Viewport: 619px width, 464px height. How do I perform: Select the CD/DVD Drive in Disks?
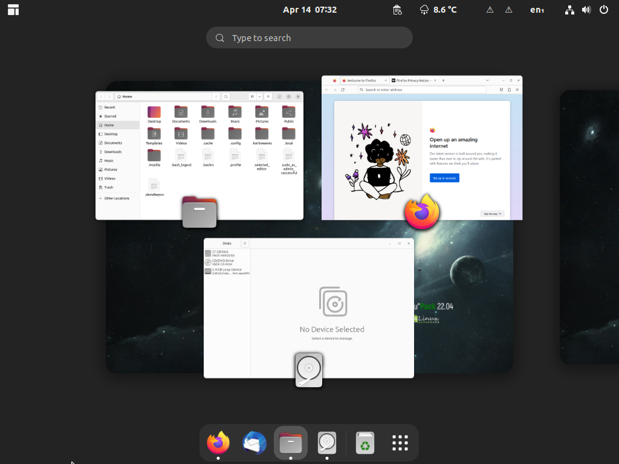pyautogui.click(x=227, y=262)
